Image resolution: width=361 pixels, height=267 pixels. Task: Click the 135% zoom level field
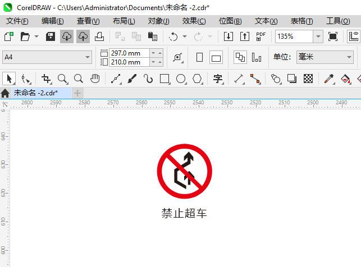294,36
